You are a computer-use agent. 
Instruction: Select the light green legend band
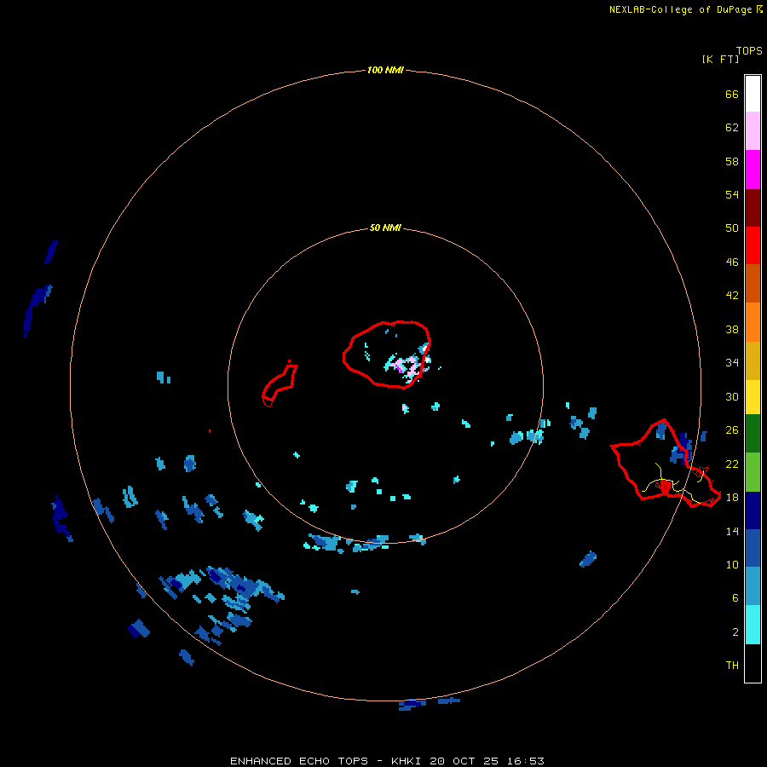[x=753, y=472]
